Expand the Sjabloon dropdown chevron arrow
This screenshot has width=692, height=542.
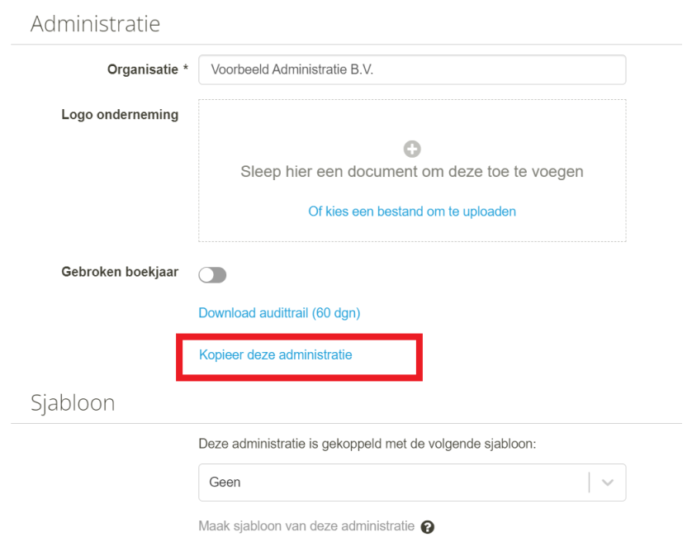coord(608,483)
